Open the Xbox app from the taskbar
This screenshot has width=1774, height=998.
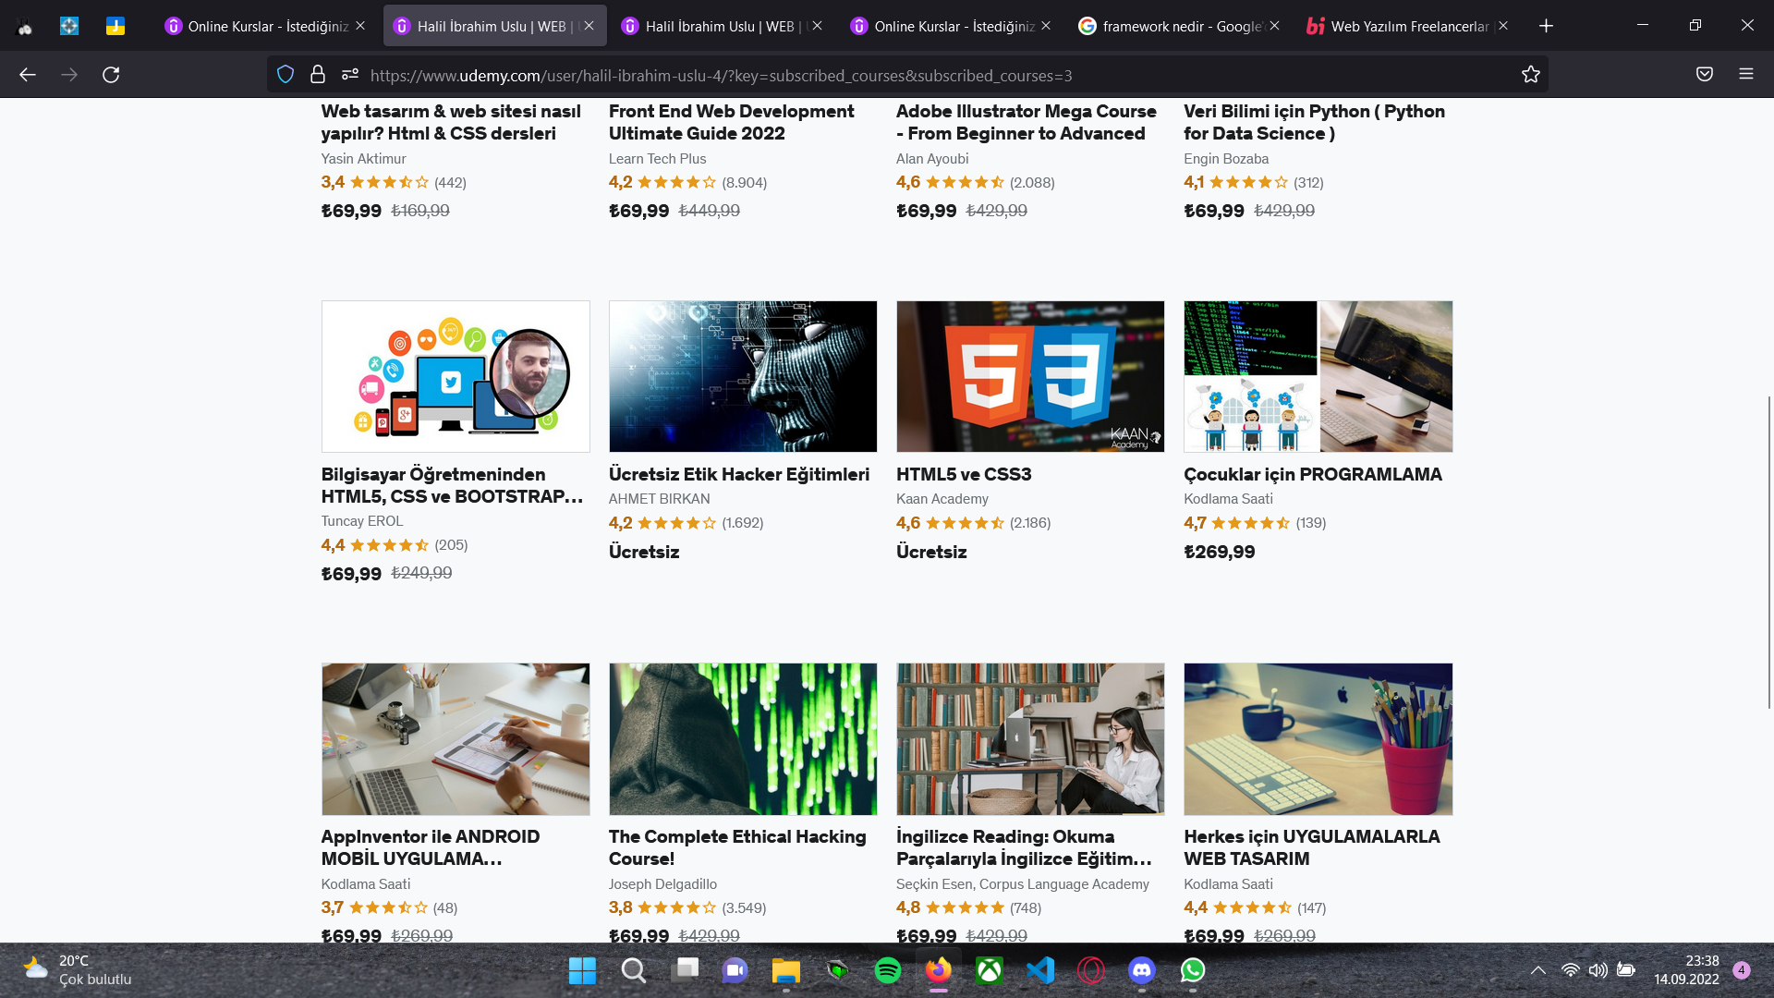(990, 970)
